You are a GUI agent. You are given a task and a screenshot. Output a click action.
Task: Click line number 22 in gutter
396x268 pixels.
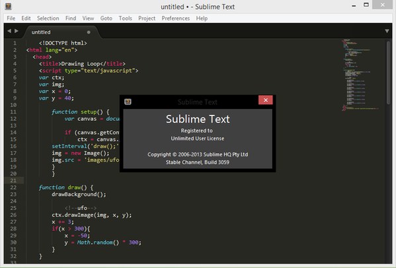coord(13,187)
